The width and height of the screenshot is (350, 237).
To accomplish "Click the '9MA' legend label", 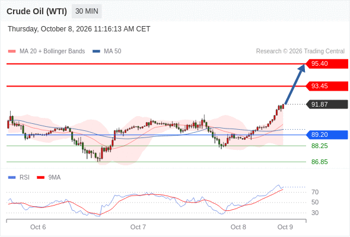I will click(55, 178).
